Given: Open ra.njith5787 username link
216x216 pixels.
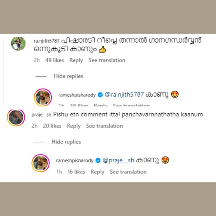Looking at the screenshot, I should point(47,41).
